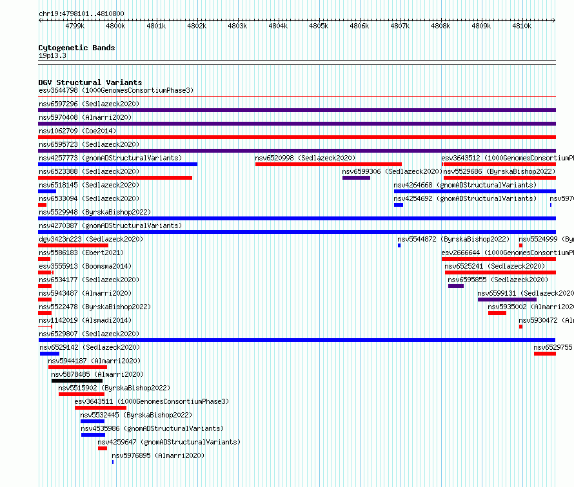Image resolution: width=574 pixels, height=487 pixels.
Task: Open nsv6529142 (Sedlazeck2020) variant
Action: point(90,347)
